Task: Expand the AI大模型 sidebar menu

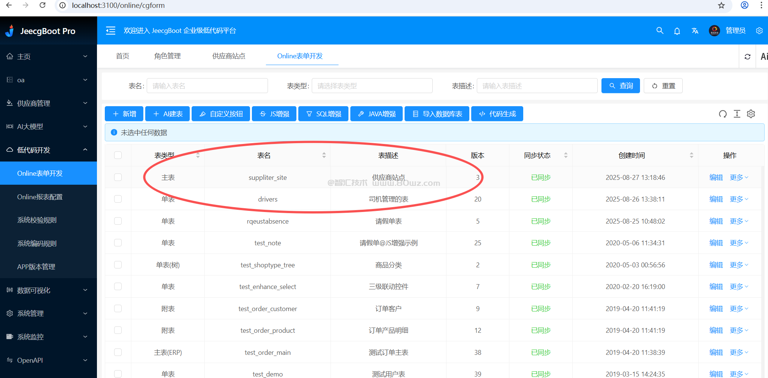Action: point(48,126)
